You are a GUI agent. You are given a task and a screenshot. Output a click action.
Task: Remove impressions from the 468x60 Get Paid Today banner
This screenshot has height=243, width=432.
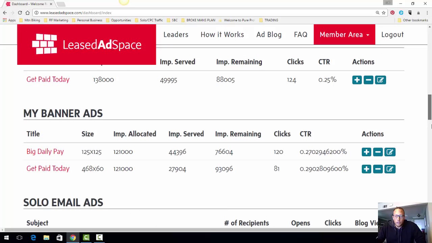coord(378,169)
